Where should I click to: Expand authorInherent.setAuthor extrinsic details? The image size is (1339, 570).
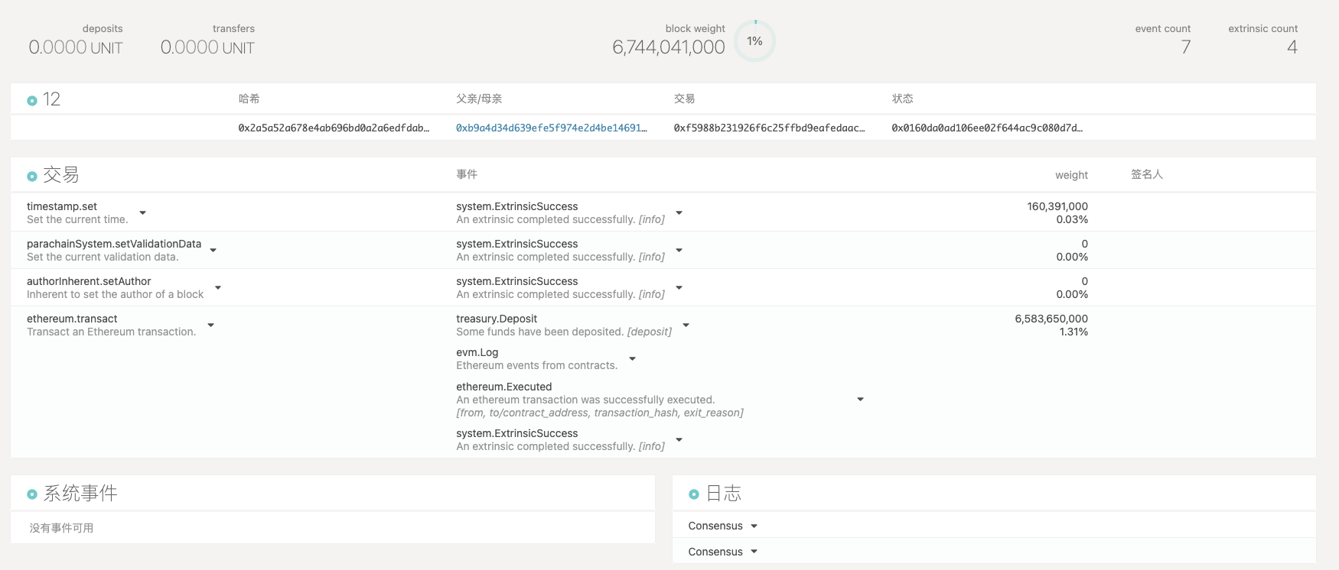[218, 288]
